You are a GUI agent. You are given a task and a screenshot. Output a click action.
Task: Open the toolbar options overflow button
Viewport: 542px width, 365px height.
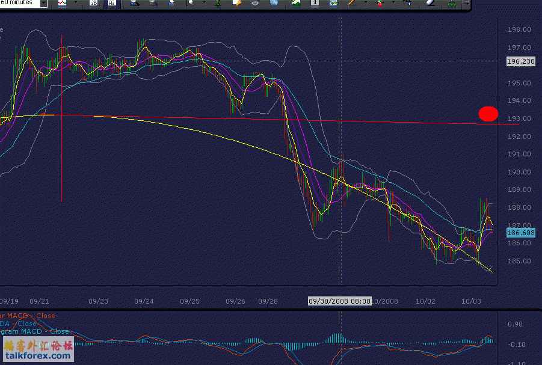(x=466, y=3)
